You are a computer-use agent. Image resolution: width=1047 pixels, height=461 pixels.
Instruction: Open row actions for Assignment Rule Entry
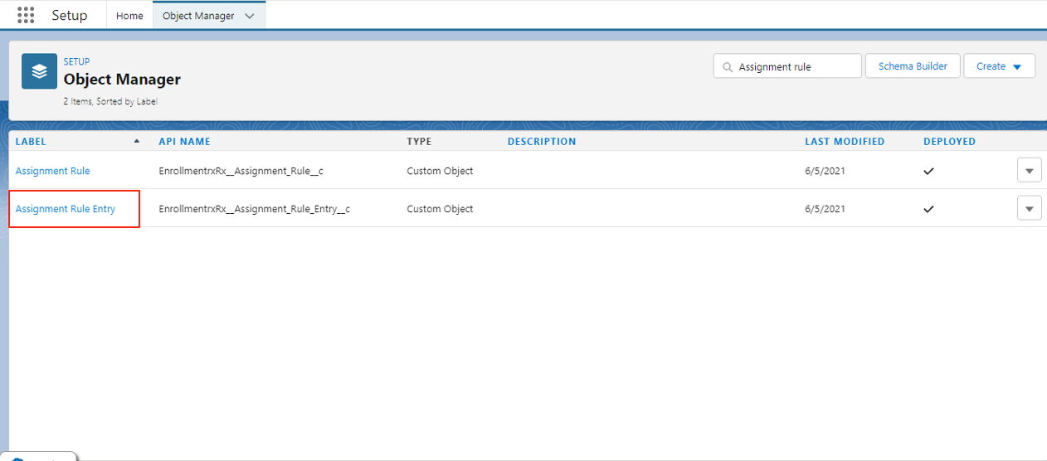coord(1029,209)
